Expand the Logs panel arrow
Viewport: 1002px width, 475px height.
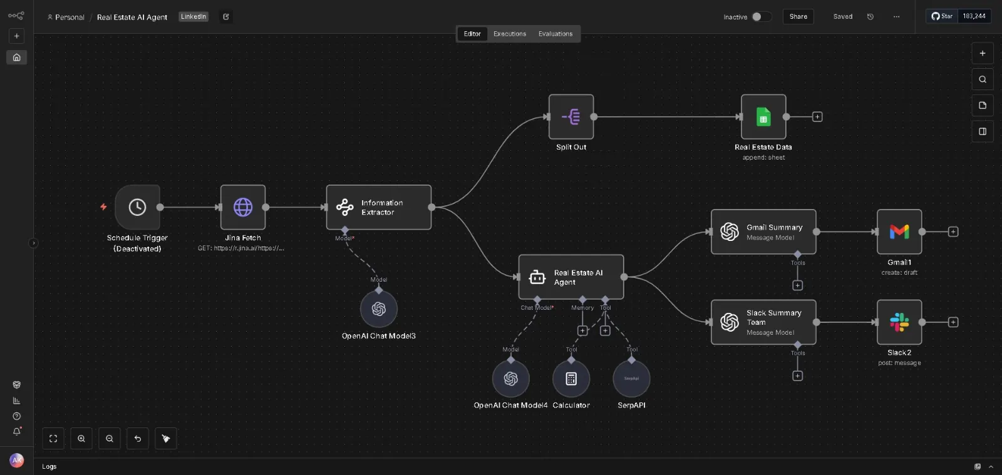click(x=991, y=467)
